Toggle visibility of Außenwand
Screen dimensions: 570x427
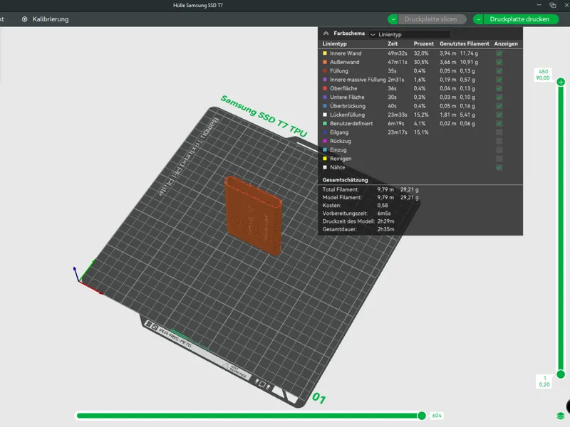tap(499, 62)
